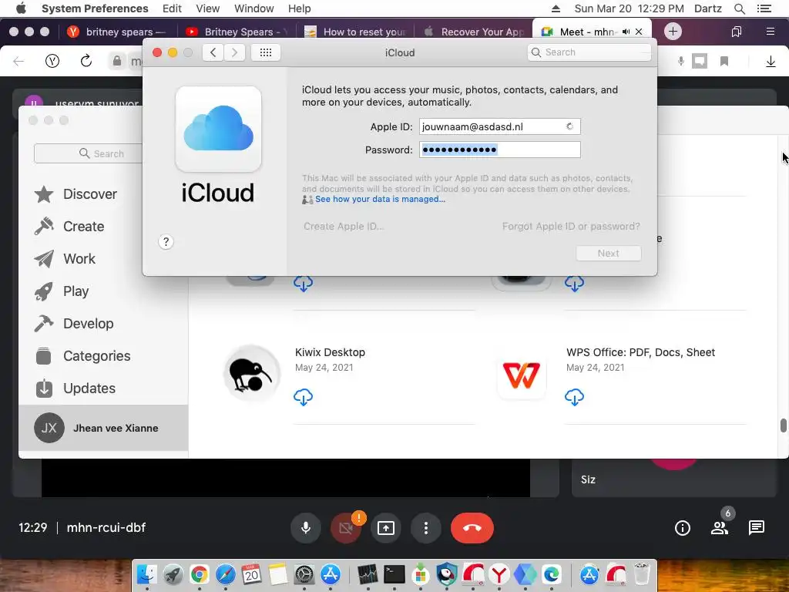The width and height of the screenshot is (789, 592).
Task: Select Develop in the App Store sidebar
Action: [74, 324]
